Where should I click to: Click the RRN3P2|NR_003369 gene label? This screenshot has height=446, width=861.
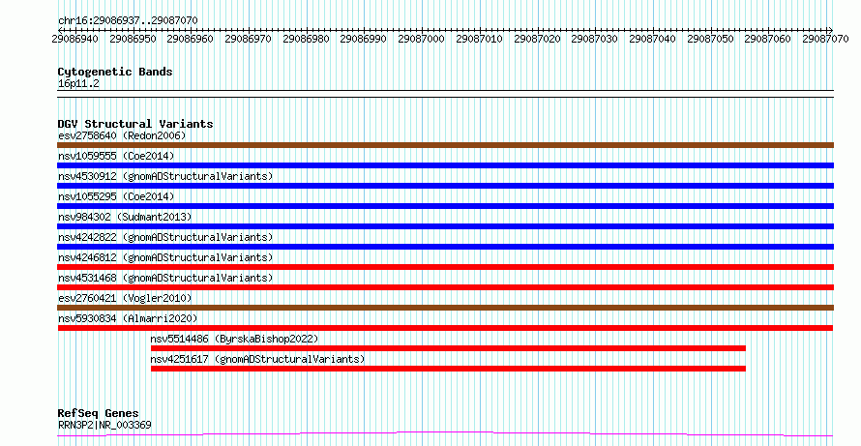point(104,425)
